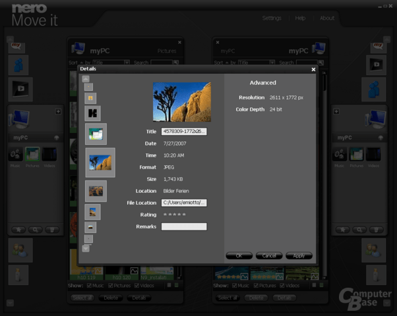
Task: Select Videos category in right myPC sidebar
Action: coord(373,154)
